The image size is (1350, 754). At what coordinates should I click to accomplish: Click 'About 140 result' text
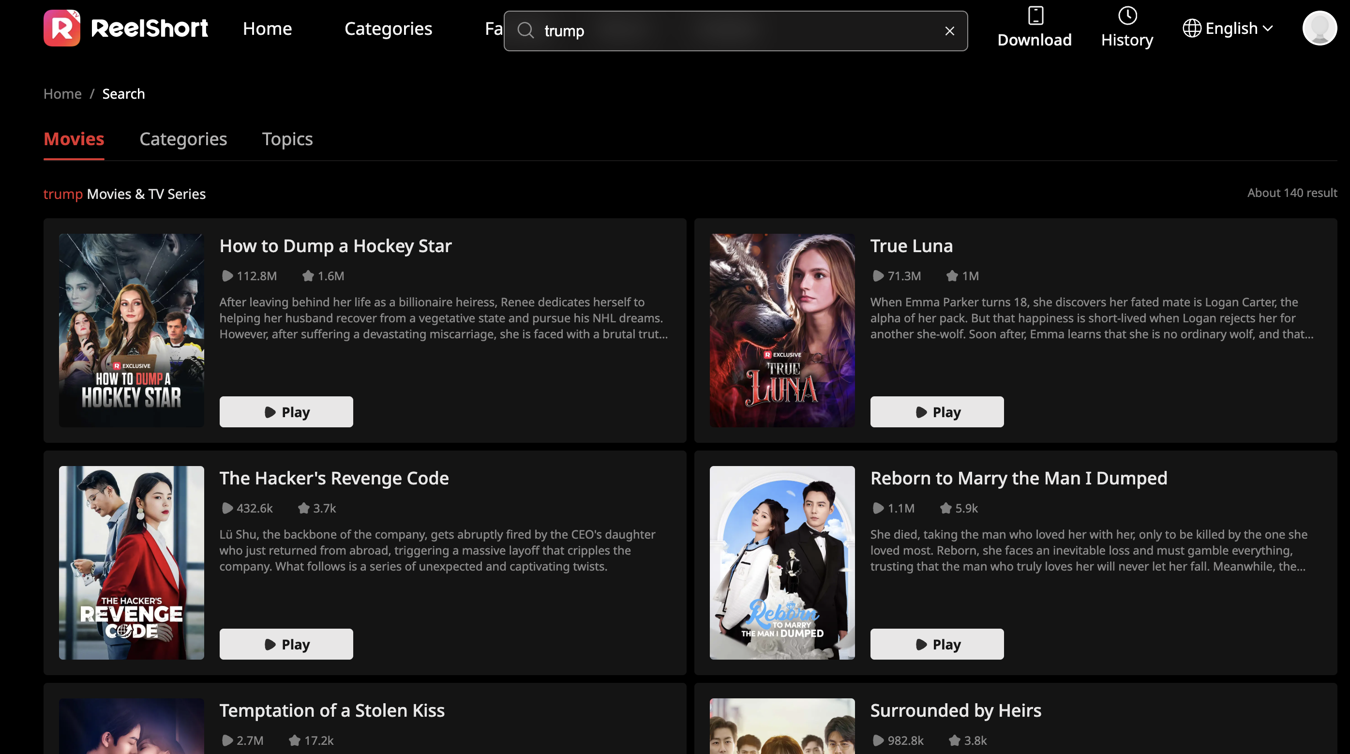point(1292,193)
